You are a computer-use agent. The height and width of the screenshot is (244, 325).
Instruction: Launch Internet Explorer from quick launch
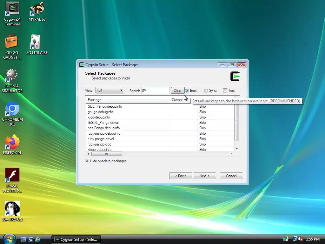click(38, 240)
